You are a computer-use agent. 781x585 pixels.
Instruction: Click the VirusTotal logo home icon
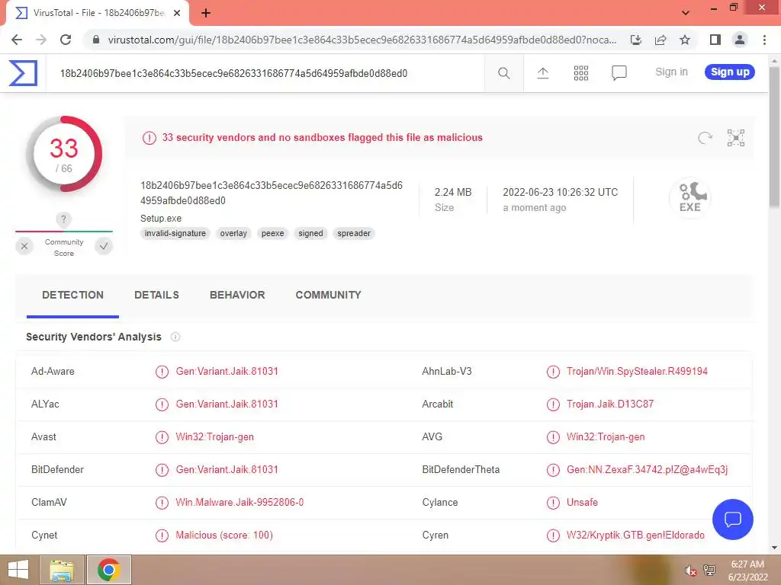click(23, 73)
